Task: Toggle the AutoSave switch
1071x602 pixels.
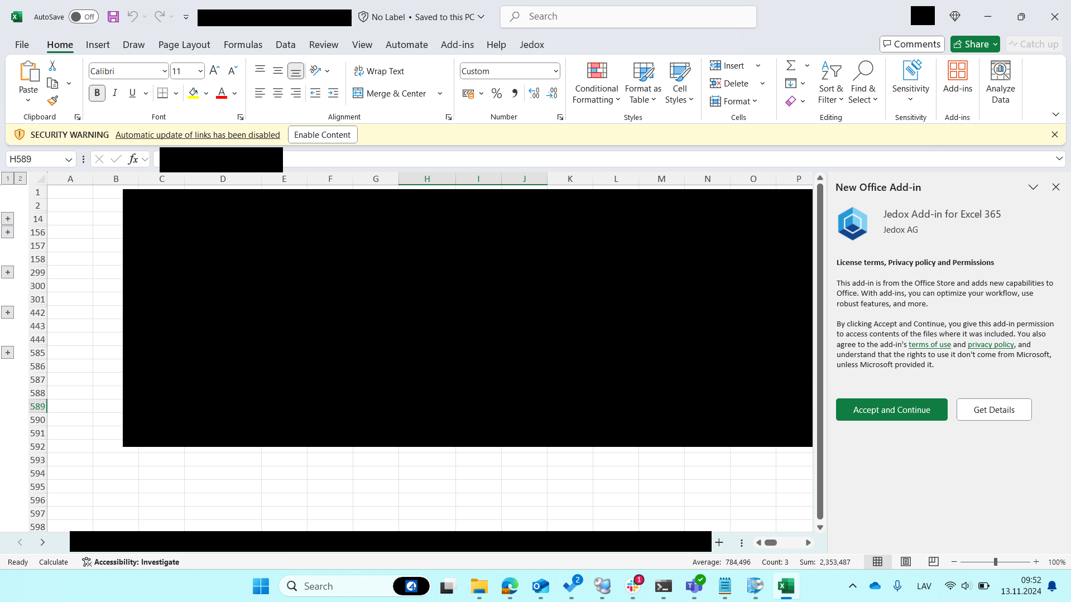Action: [x=83, y=17]
